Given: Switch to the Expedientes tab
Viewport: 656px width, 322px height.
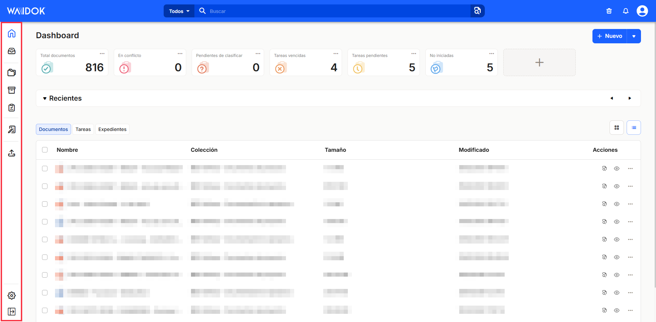Looking at the screenshot, I should 112,129.
